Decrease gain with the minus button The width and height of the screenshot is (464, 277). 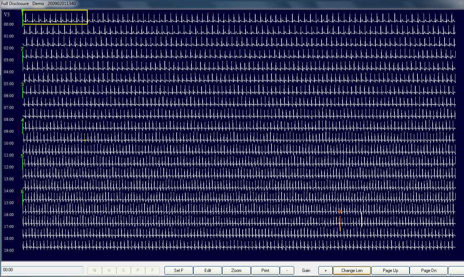[x=287, y=271]
